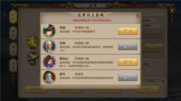
Task: Click the 升级 upgrade button
Action: 147,89
